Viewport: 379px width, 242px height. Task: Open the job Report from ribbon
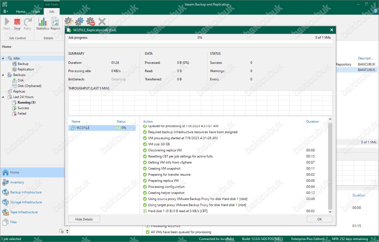[55, 24]
